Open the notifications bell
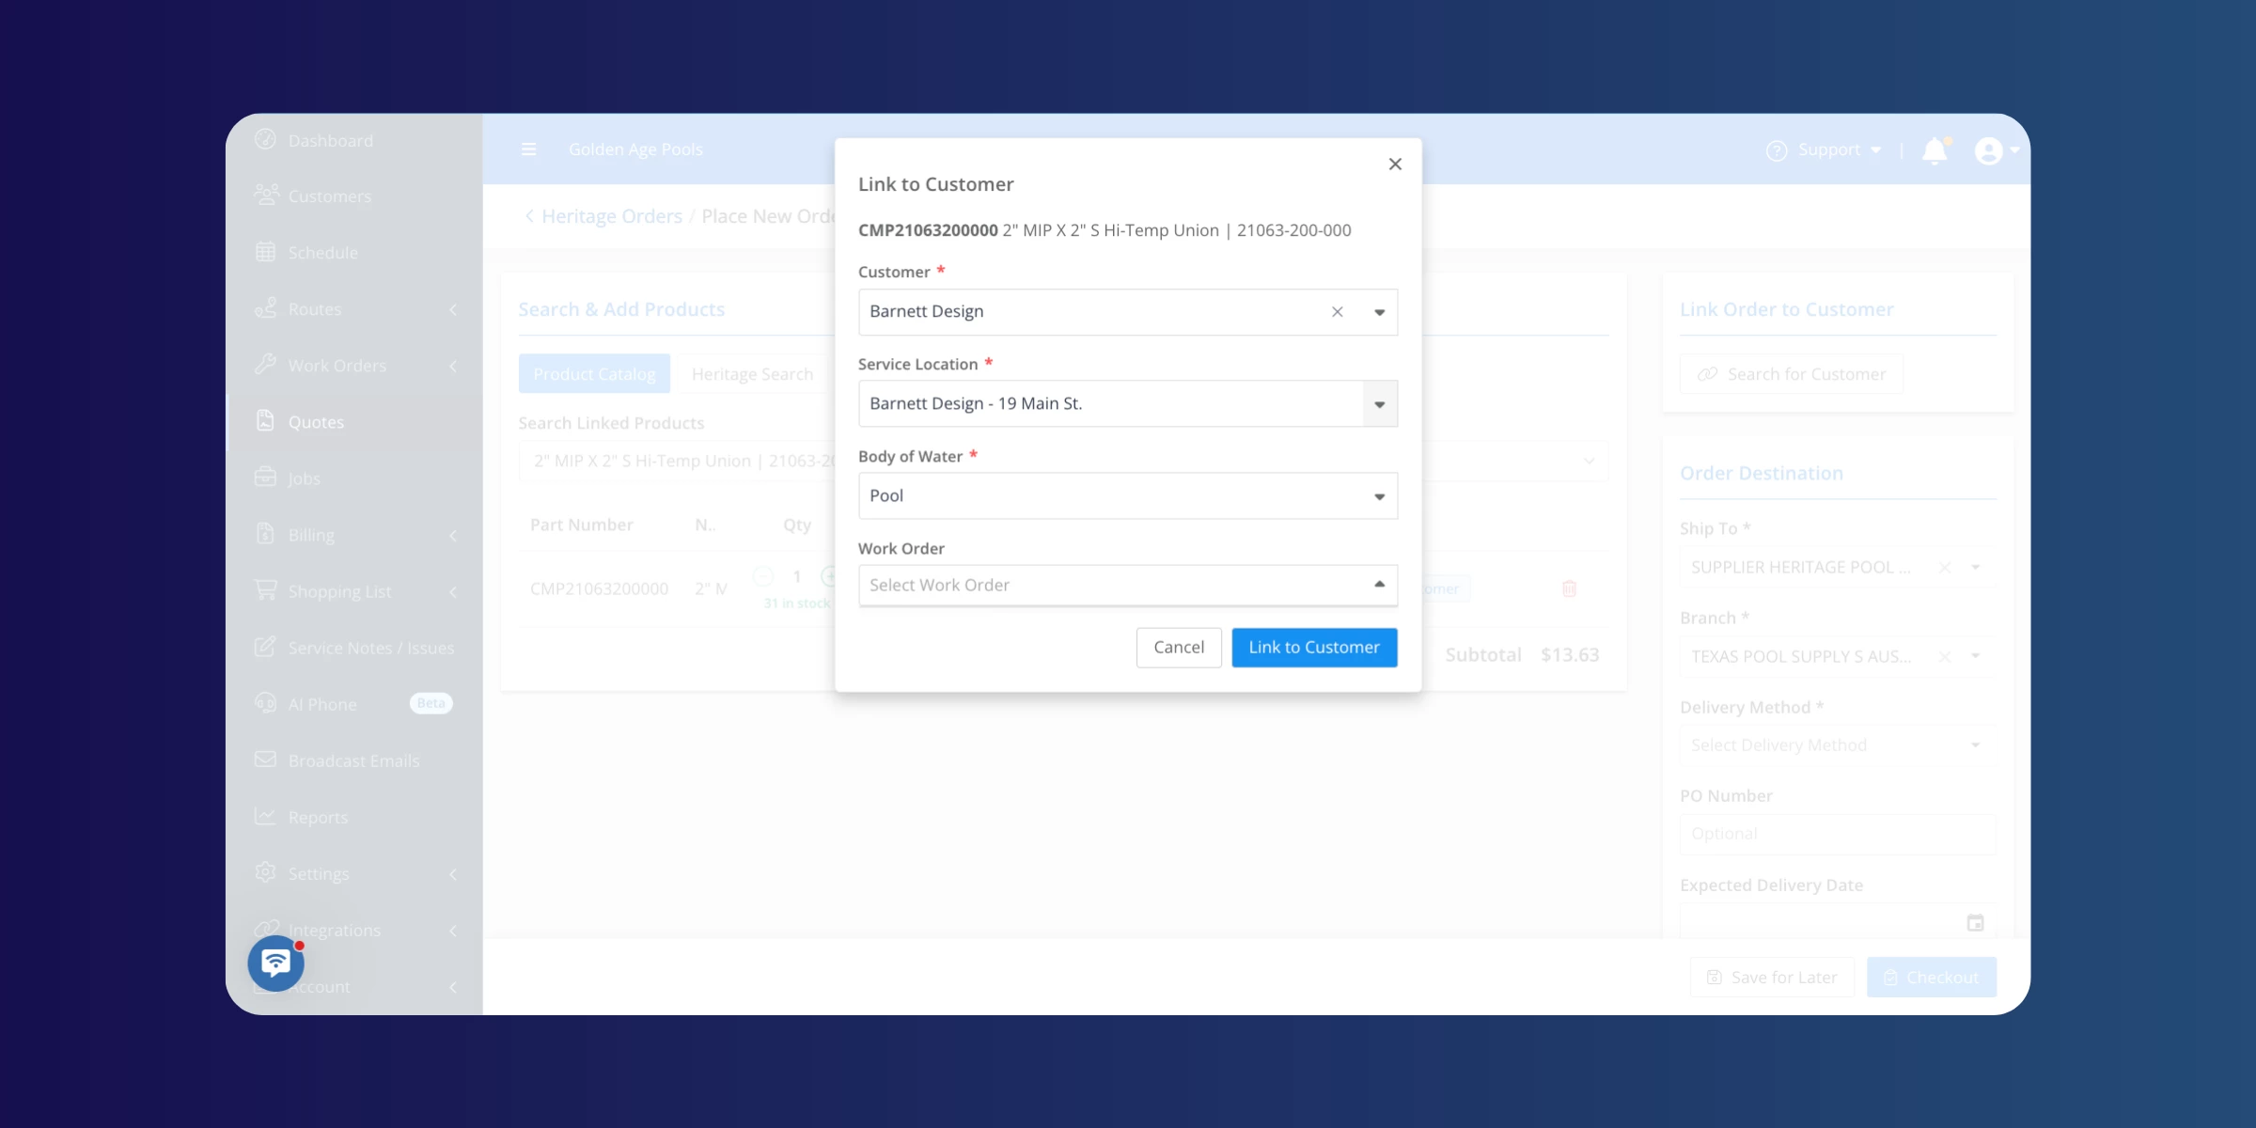The width and height of the screenshot is (2256, 1128). tap(1935, 150)
